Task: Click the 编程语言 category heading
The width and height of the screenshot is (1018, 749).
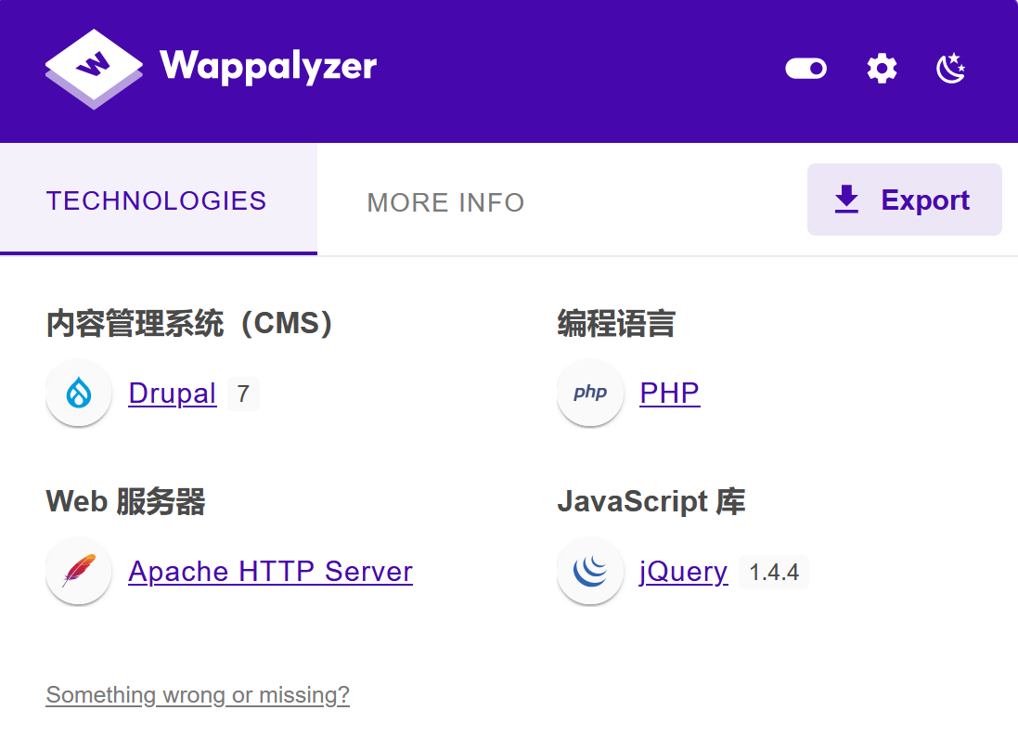Action: point(616,324)
